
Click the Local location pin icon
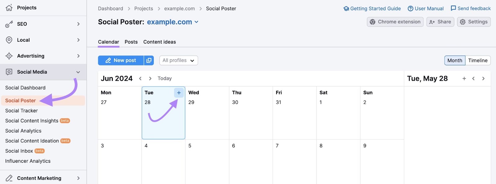point(9,40)
